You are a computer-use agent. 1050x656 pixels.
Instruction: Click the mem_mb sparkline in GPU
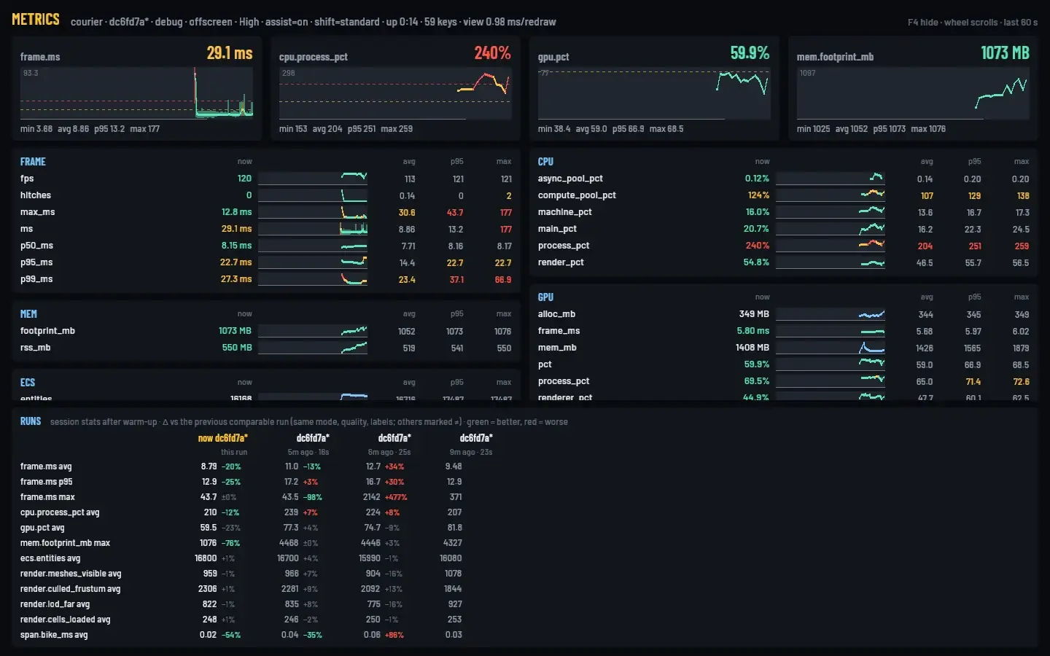pos(831,348)
